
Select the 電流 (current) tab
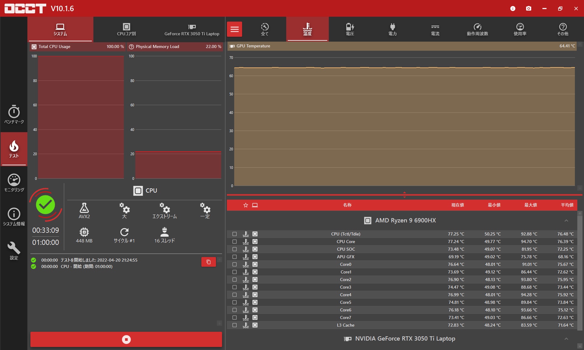pos(435,29)
